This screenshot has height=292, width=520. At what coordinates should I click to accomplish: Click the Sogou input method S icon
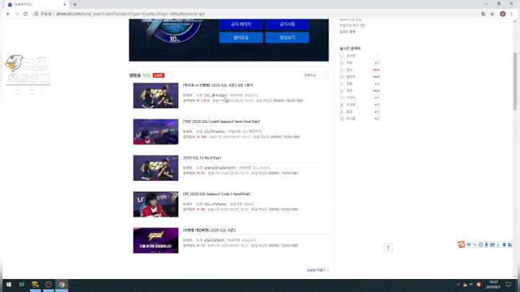click(x=461, y=244)
